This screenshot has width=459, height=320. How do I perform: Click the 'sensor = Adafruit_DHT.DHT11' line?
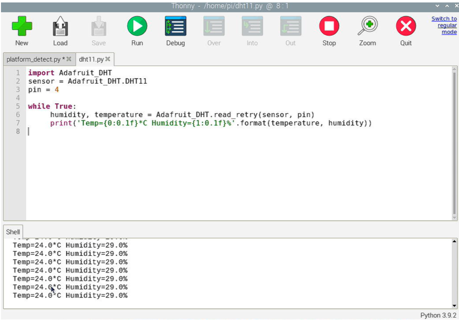tap(88, 81)
